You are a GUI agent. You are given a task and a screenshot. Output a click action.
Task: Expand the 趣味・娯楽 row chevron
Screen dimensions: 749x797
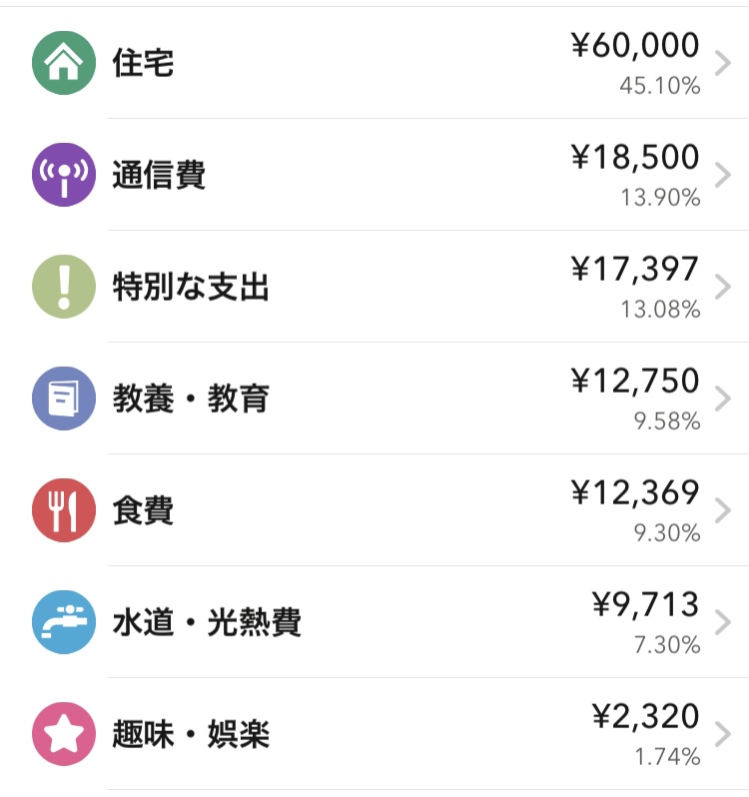[724, 734]
